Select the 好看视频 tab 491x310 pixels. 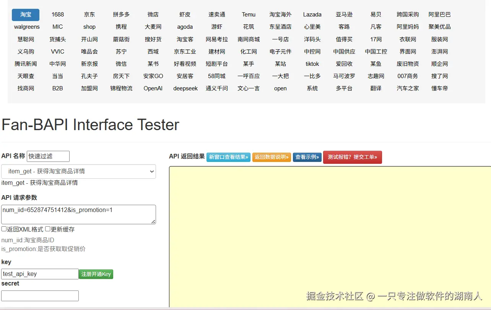click(x=185, y=64)
